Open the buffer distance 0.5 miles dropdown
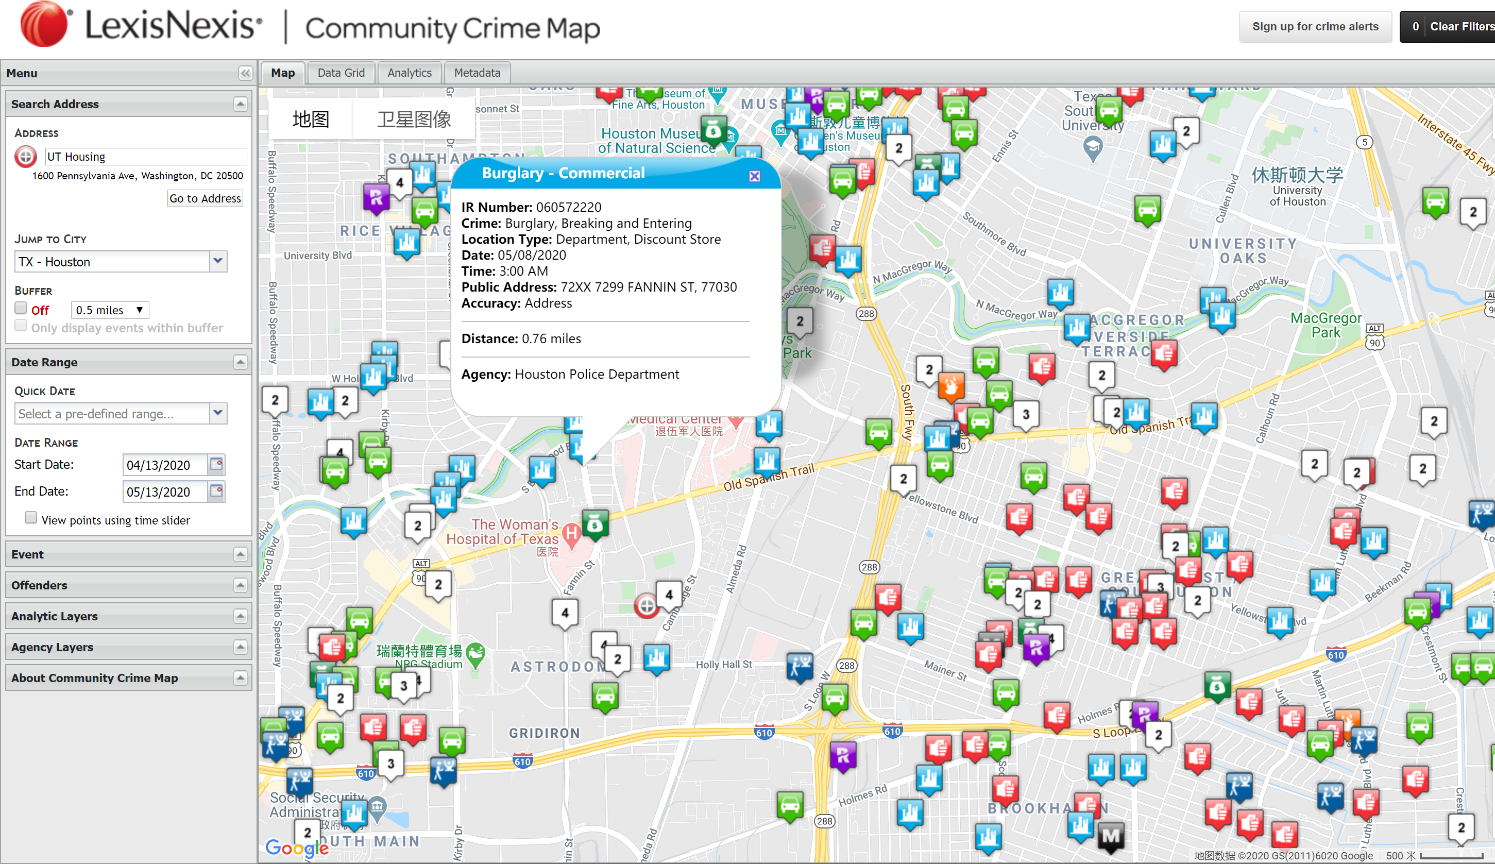 click(x=110, y=310)
